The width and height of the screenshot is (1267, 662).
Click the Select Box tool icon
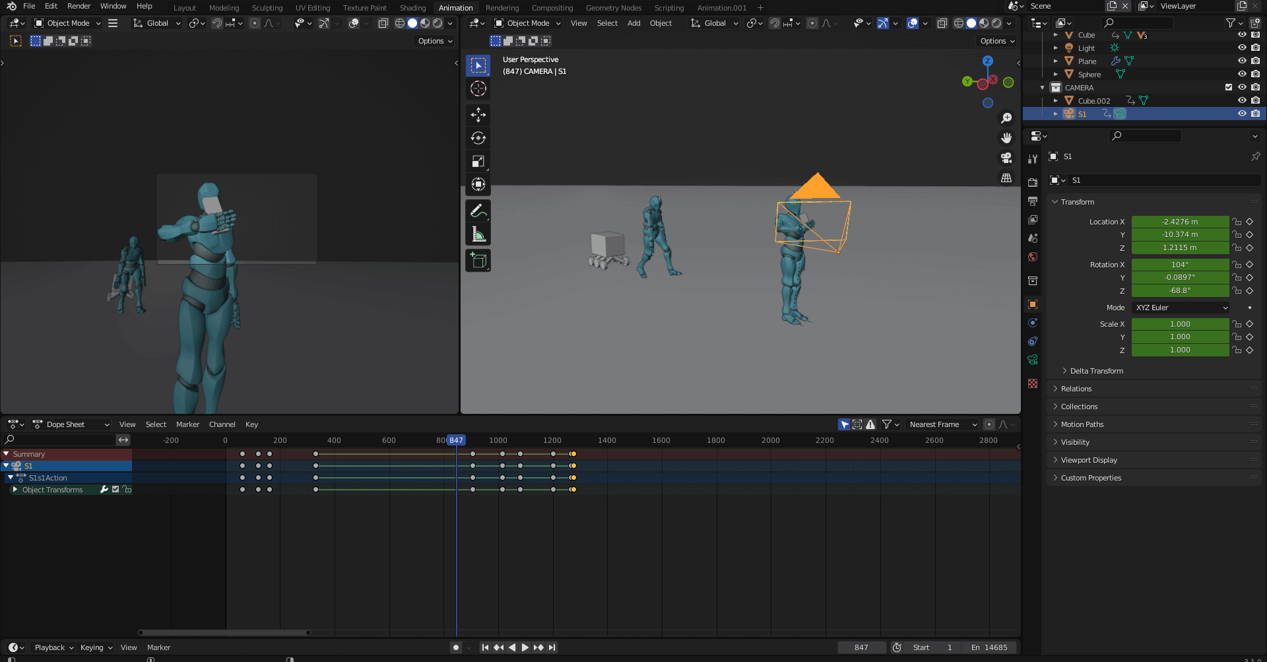(478, 65)
